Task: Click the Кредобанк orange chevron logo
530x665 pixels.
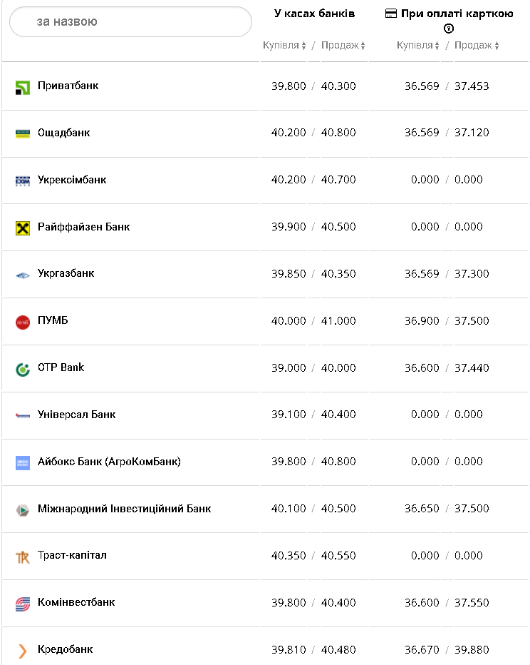Action: tap(23, 651)
